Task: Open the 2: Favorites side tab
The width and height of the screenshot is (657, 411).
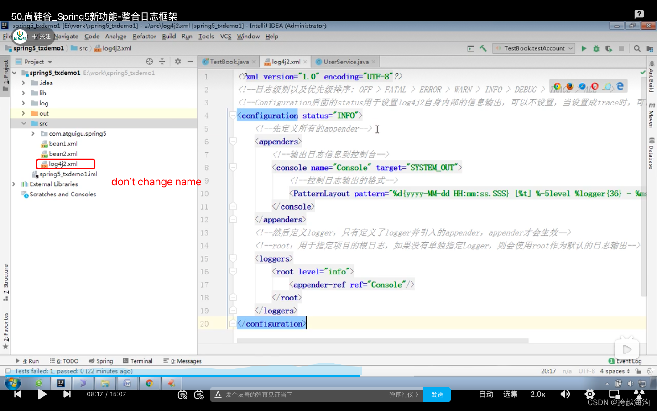Action: click(5, 331)
